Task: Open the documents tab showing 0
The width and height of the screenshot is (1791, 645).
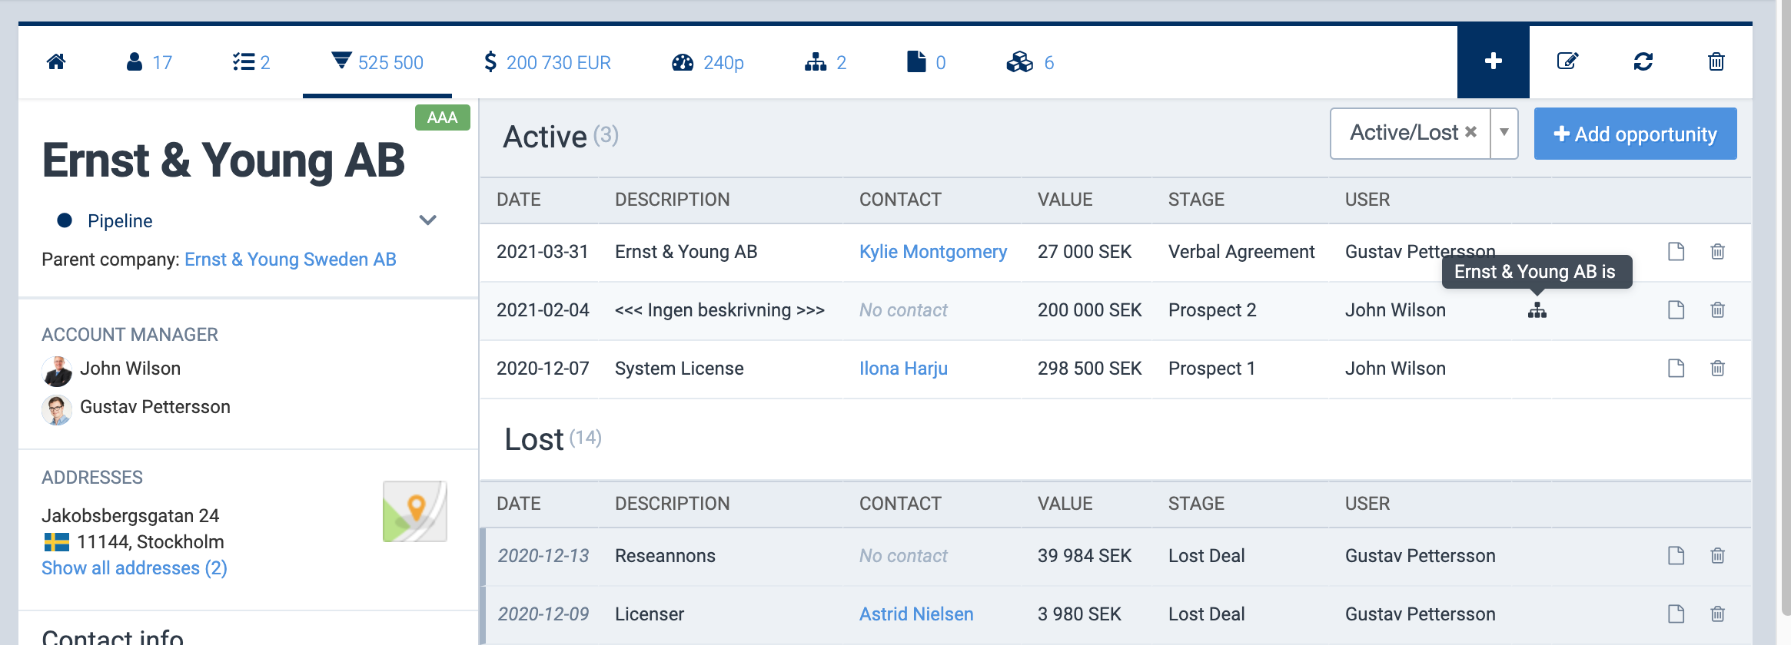Action: (926, 62)
